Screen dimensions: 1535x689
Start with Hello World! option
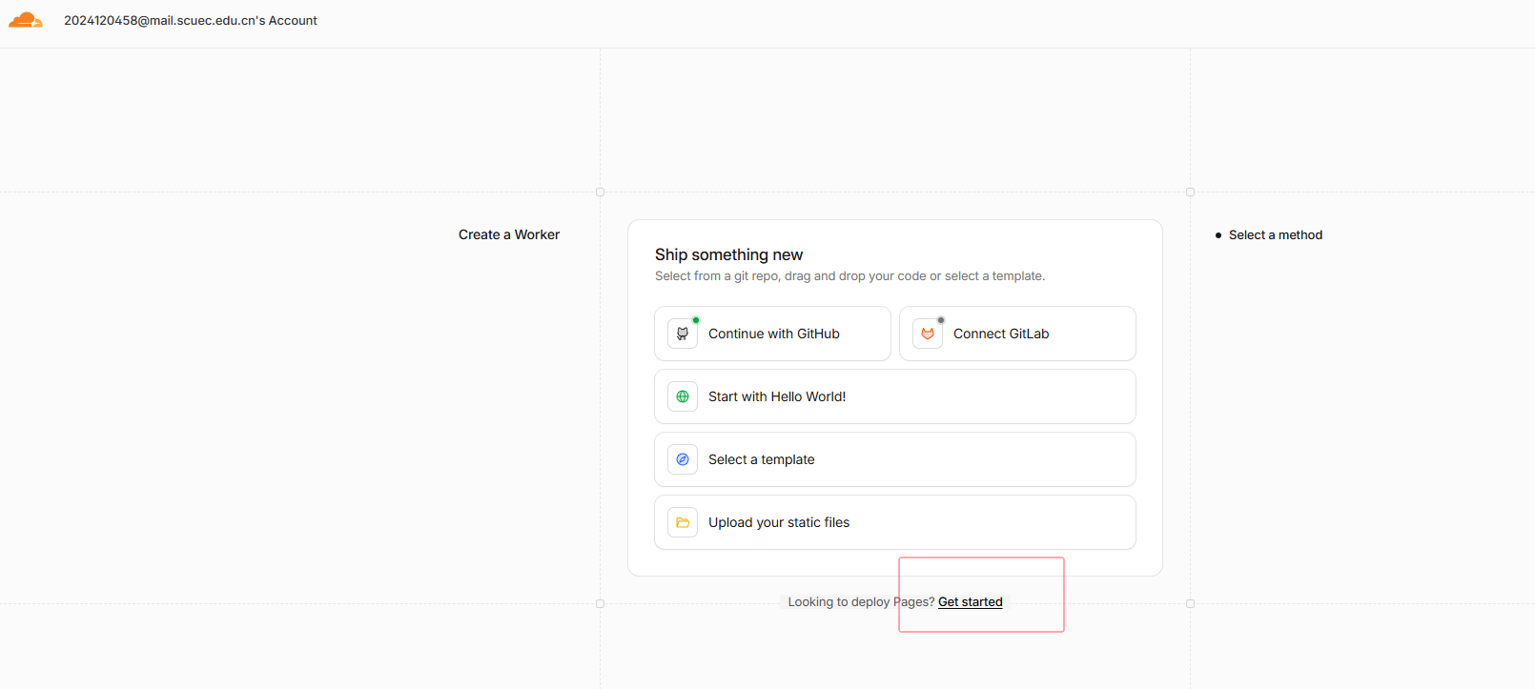point(895,396)
